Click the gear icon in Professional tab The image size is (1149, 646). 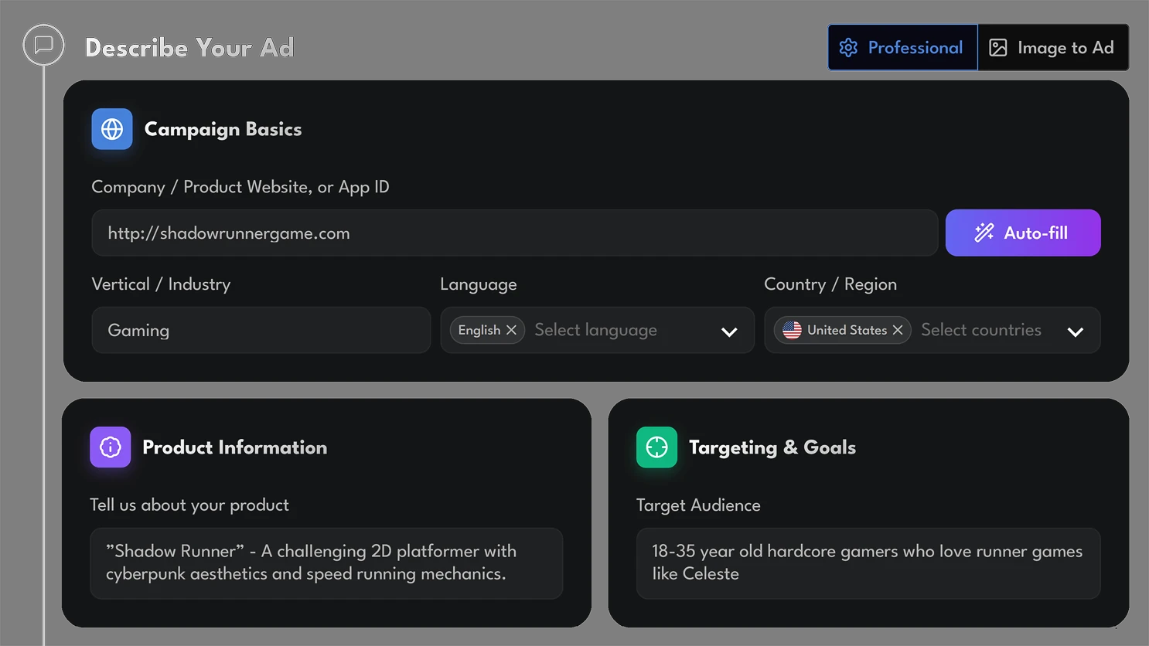pos(848,48)
